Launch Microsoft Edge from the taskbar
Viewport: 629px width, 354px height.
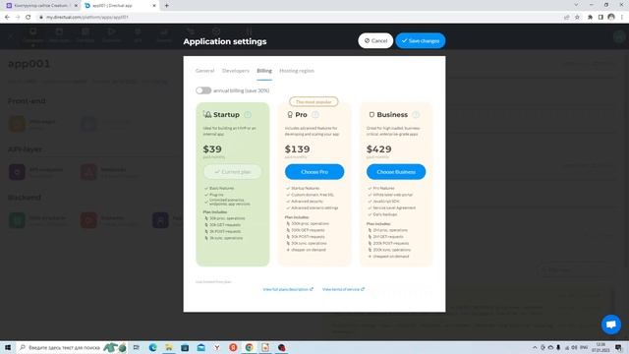[x=153, y=347]
